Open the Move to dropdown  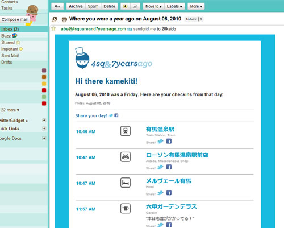153,6
